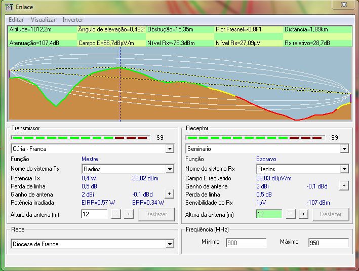
Task: Open the Visualizar menu
Action: pyautogui.click(x=43, y=20)
